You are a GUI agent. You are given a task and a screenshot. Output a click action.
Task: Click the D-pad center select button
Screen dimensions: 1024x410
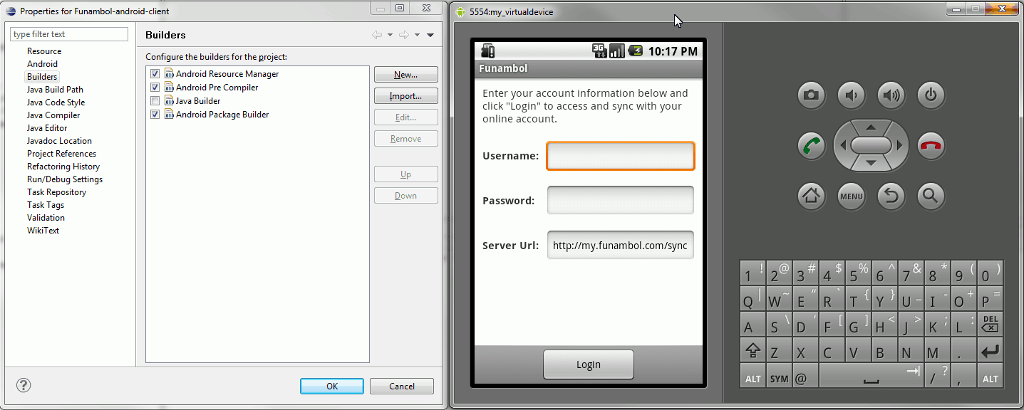[x=871, y=145]
